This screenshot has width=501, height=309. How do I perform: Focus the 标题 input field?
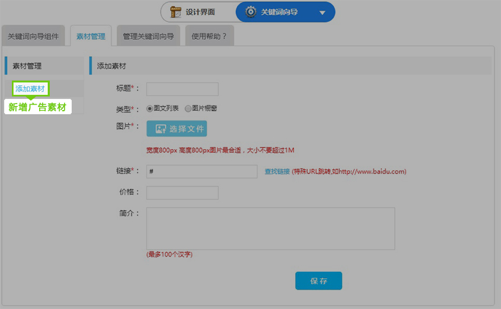[182, 89]
